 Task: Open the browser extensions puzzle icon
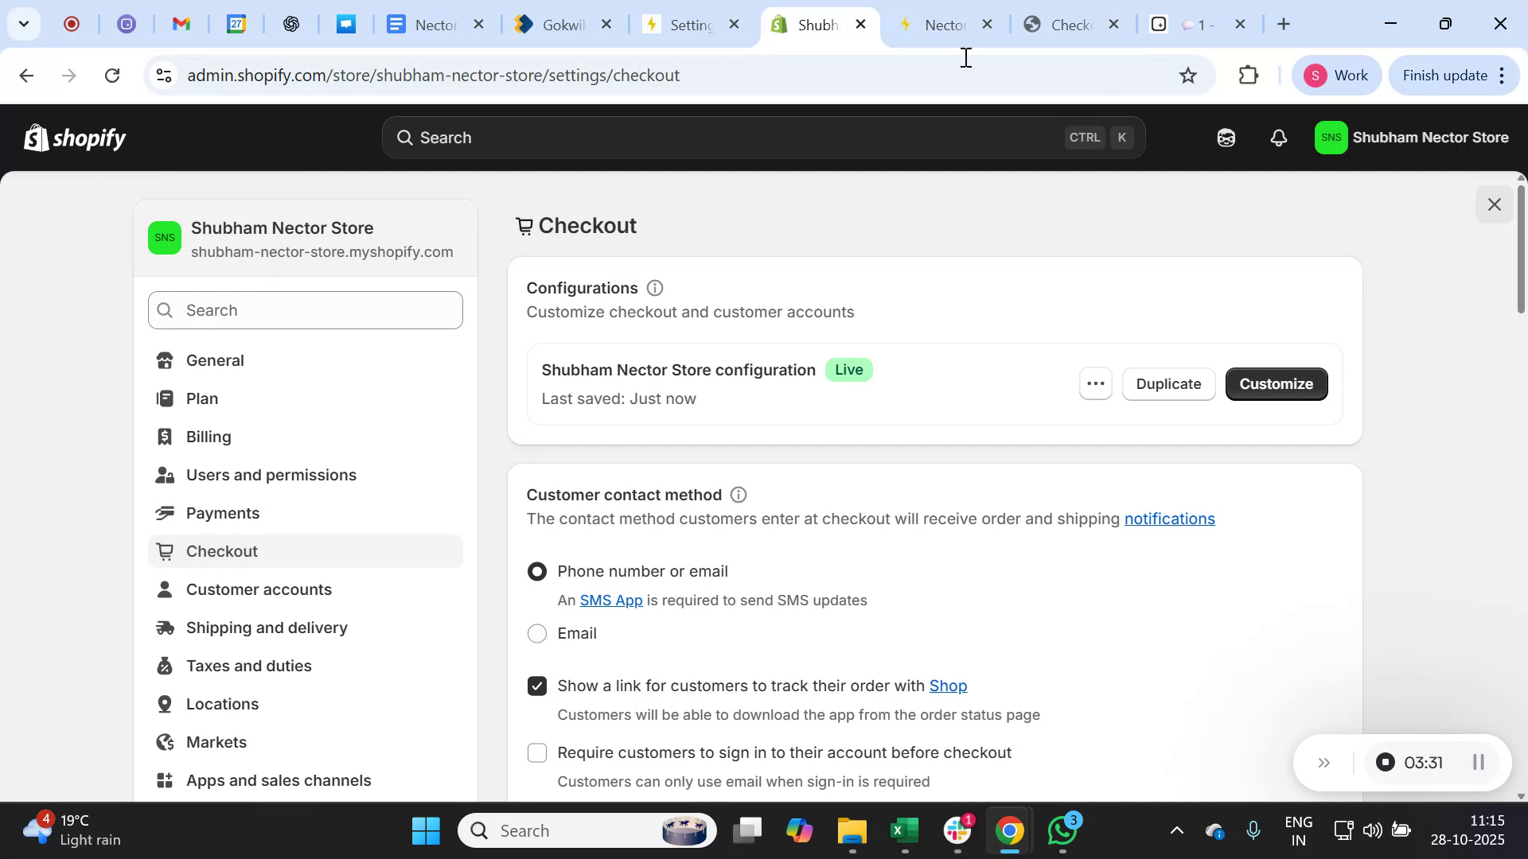[x=1249, y=75]
